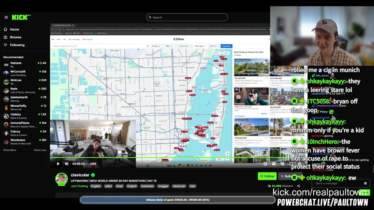Viewport: 374px width, 210px height.
Task: Unmute the stream audio
Action: 67,164
